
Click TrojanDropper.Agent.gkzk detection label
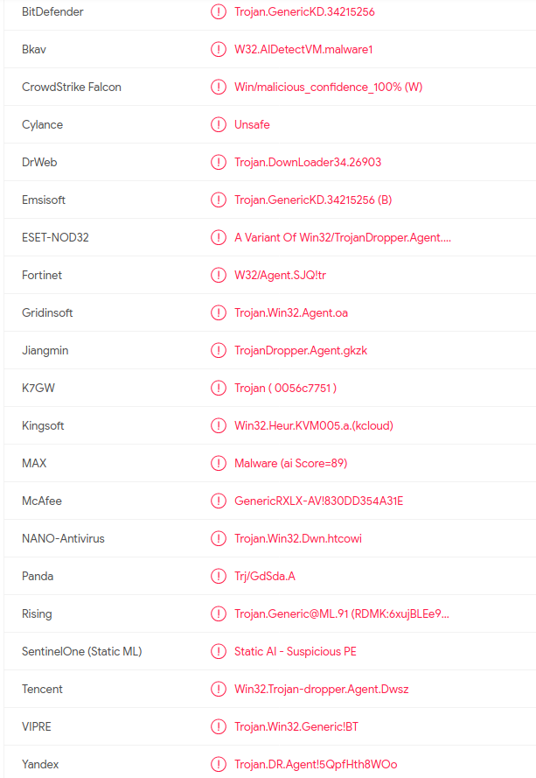click(x=301, y=351)
